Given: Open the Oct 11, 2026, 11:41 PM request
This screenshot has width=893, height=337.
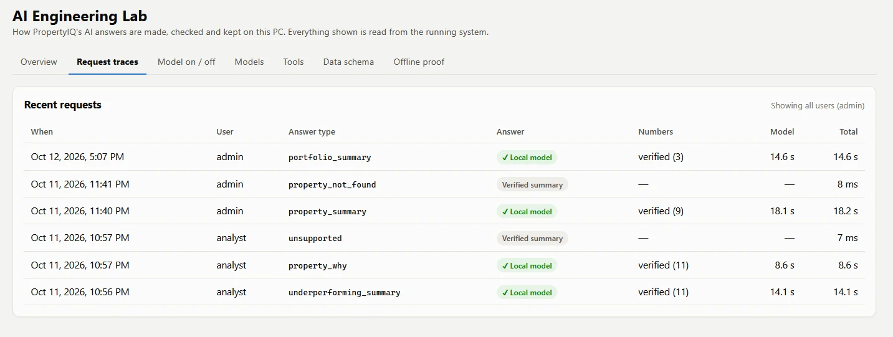Looking at the screenshot, I should (444, 184).
